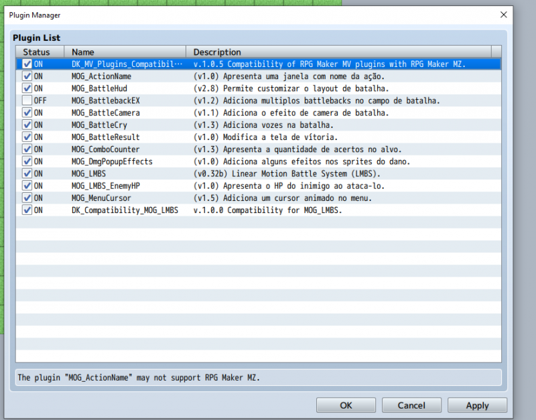Click description 'Apresenta uma janela com nome da ação'

click(x=304, y=76)
